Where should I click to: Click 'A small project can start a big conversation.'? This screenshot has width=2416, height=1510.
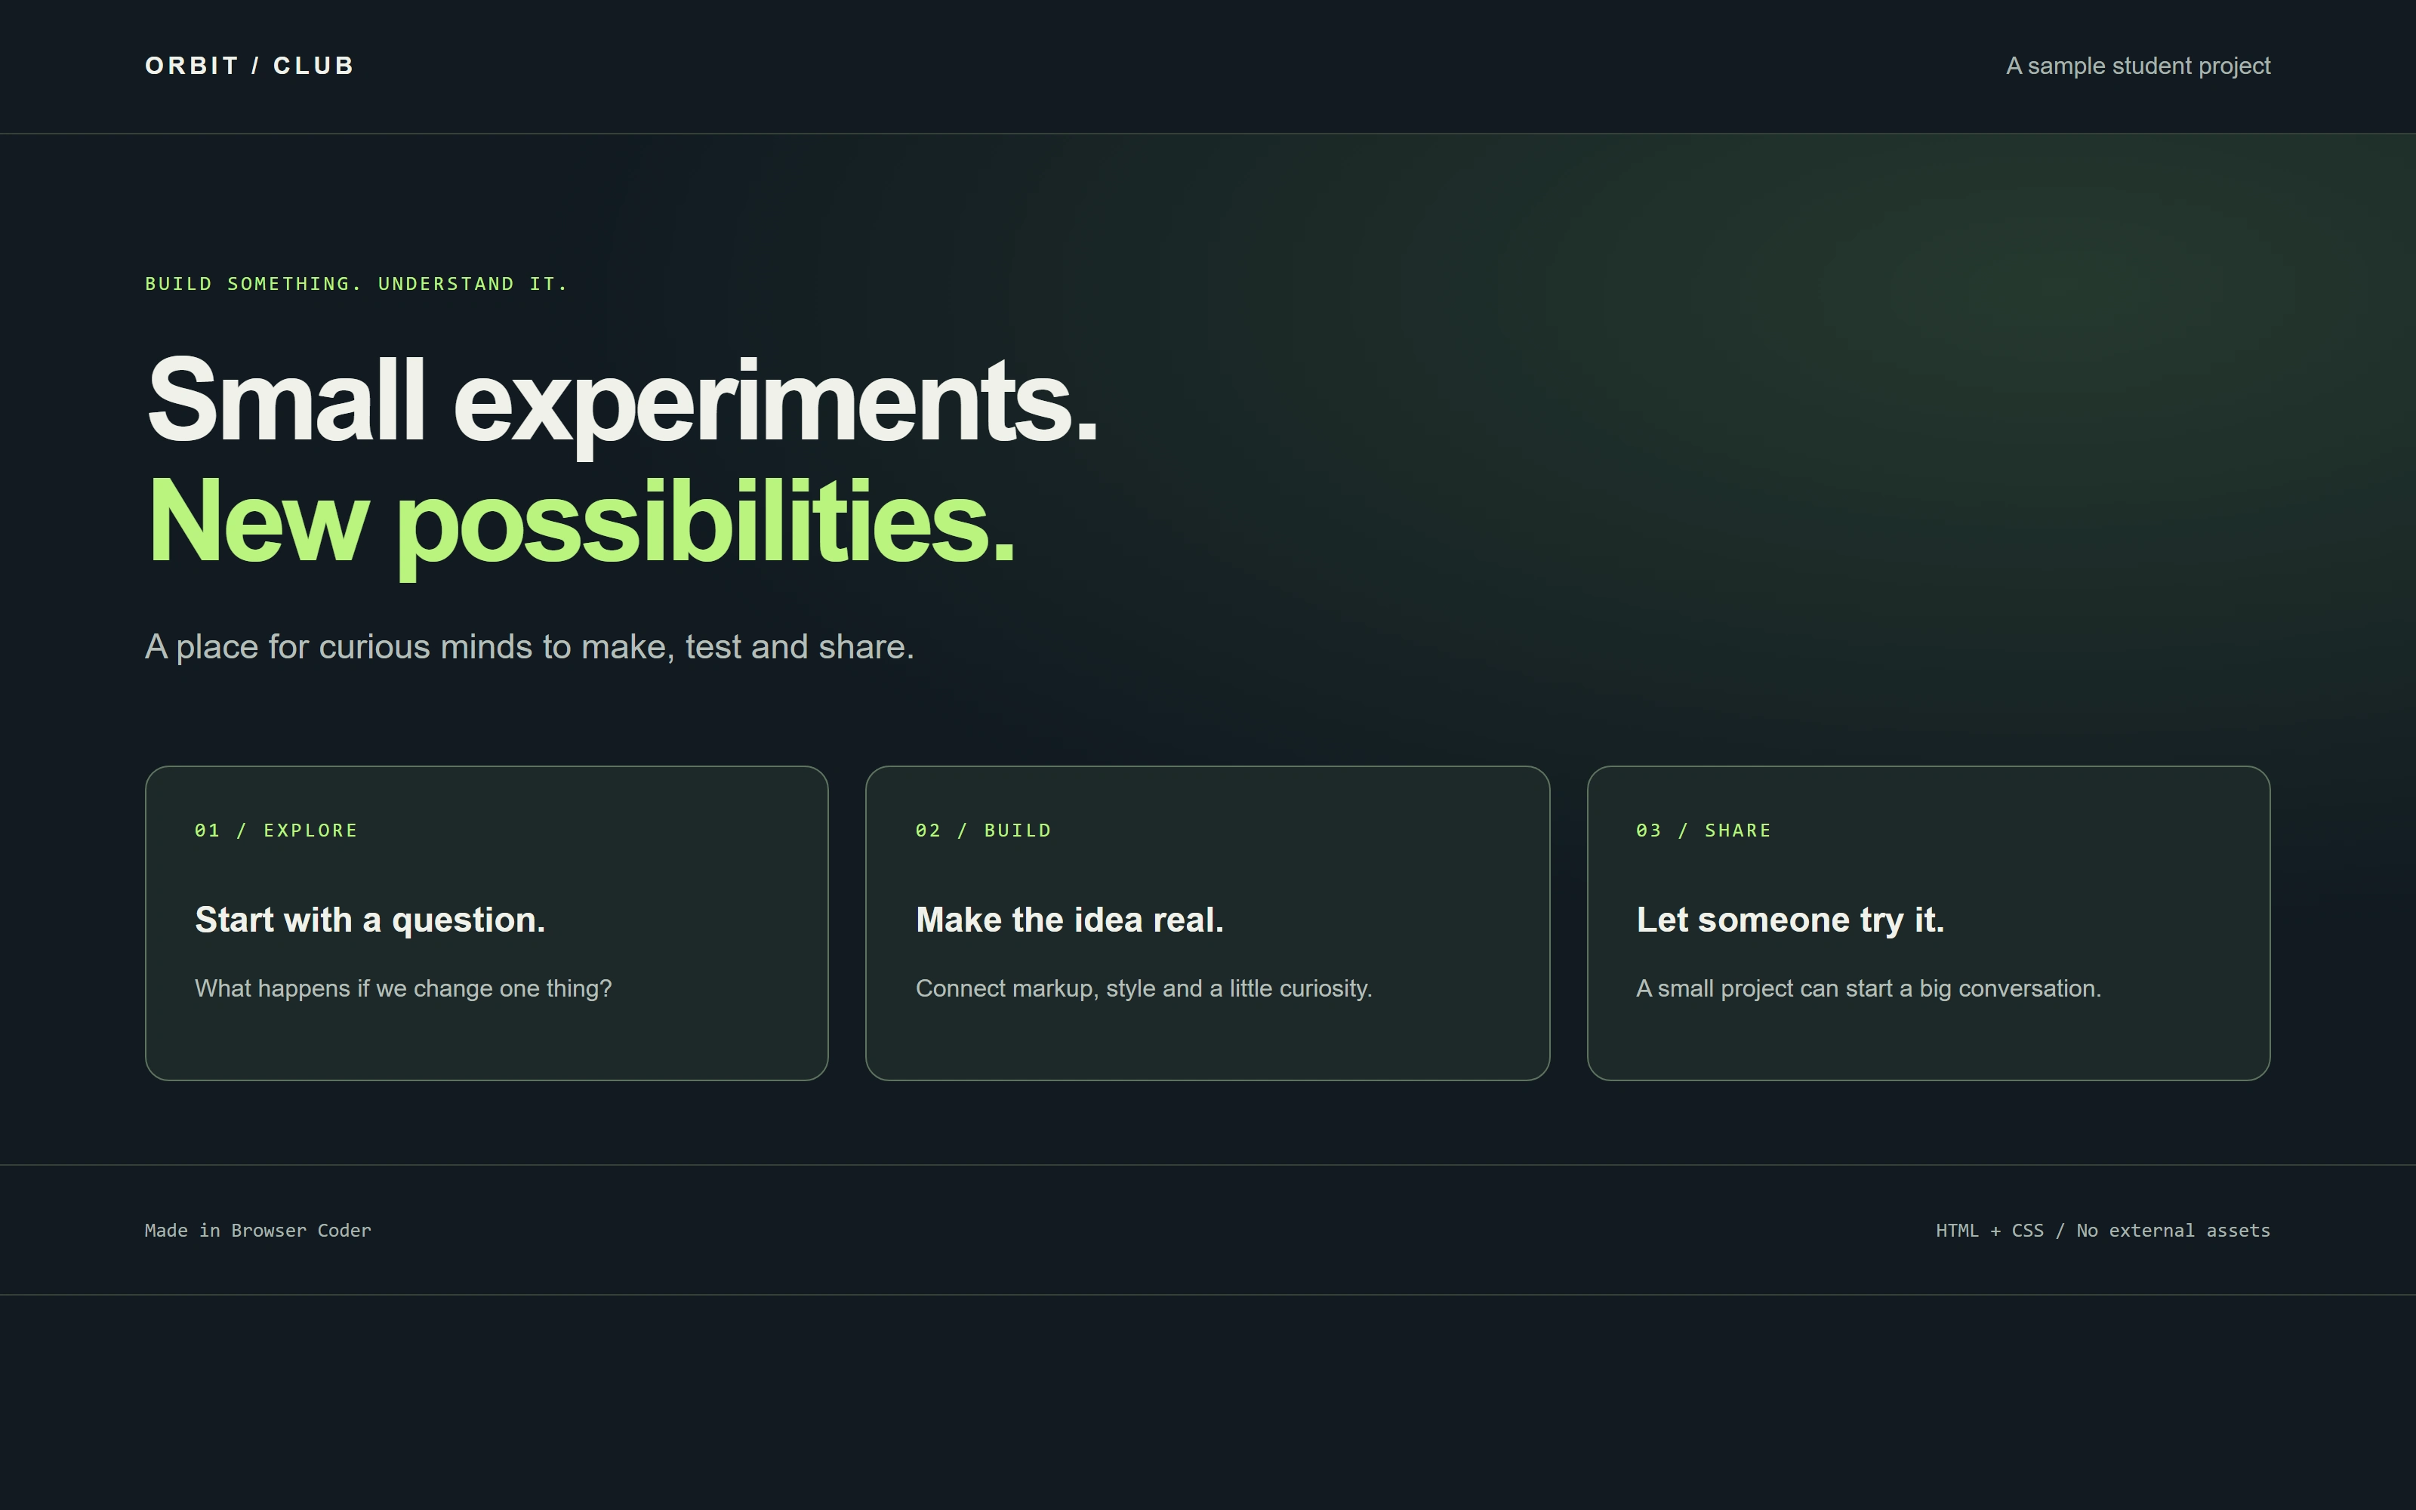[x=1869, y=989]
